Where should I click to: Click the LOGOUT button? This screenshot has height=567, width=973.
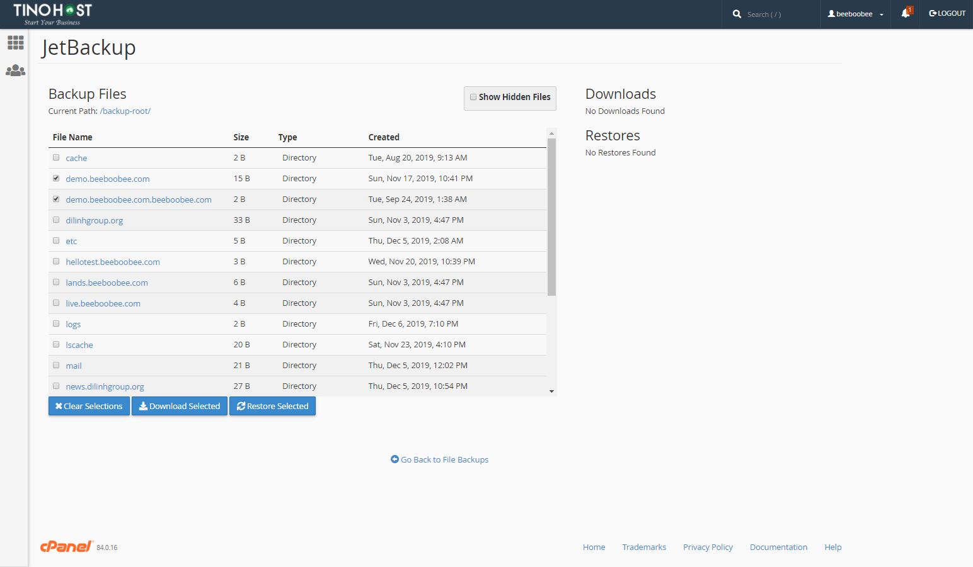click(x=947, y=13)
